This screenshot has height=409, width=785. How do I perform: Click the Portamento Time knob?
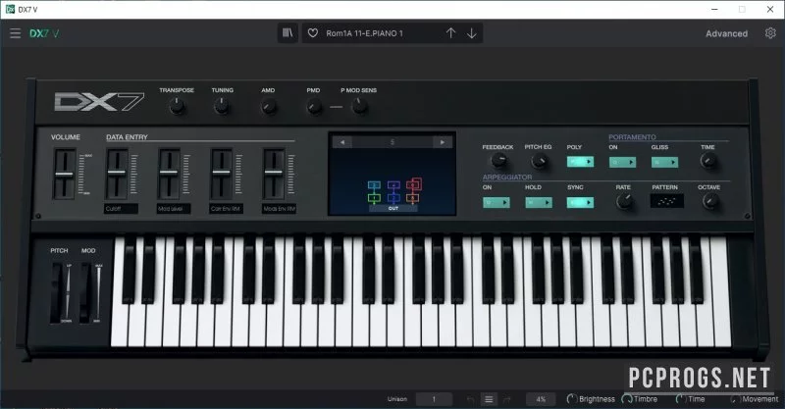click(x=707, y=161)
